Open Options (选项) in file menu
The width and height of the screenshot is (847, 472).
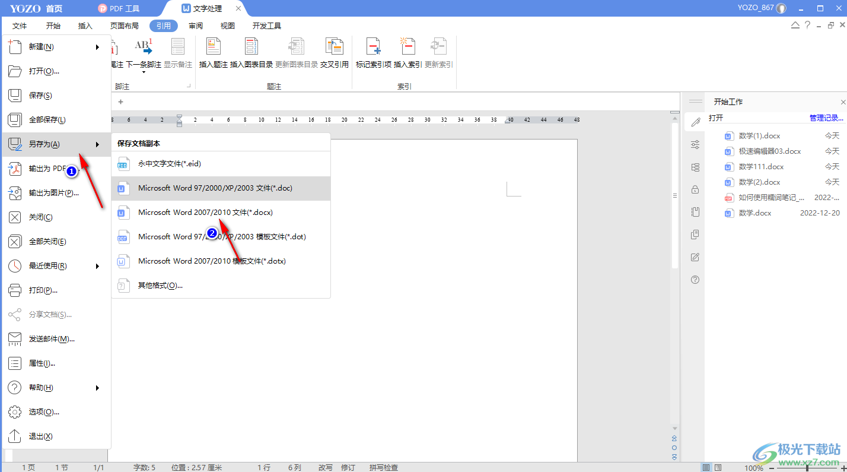click(x=56, y=412)
